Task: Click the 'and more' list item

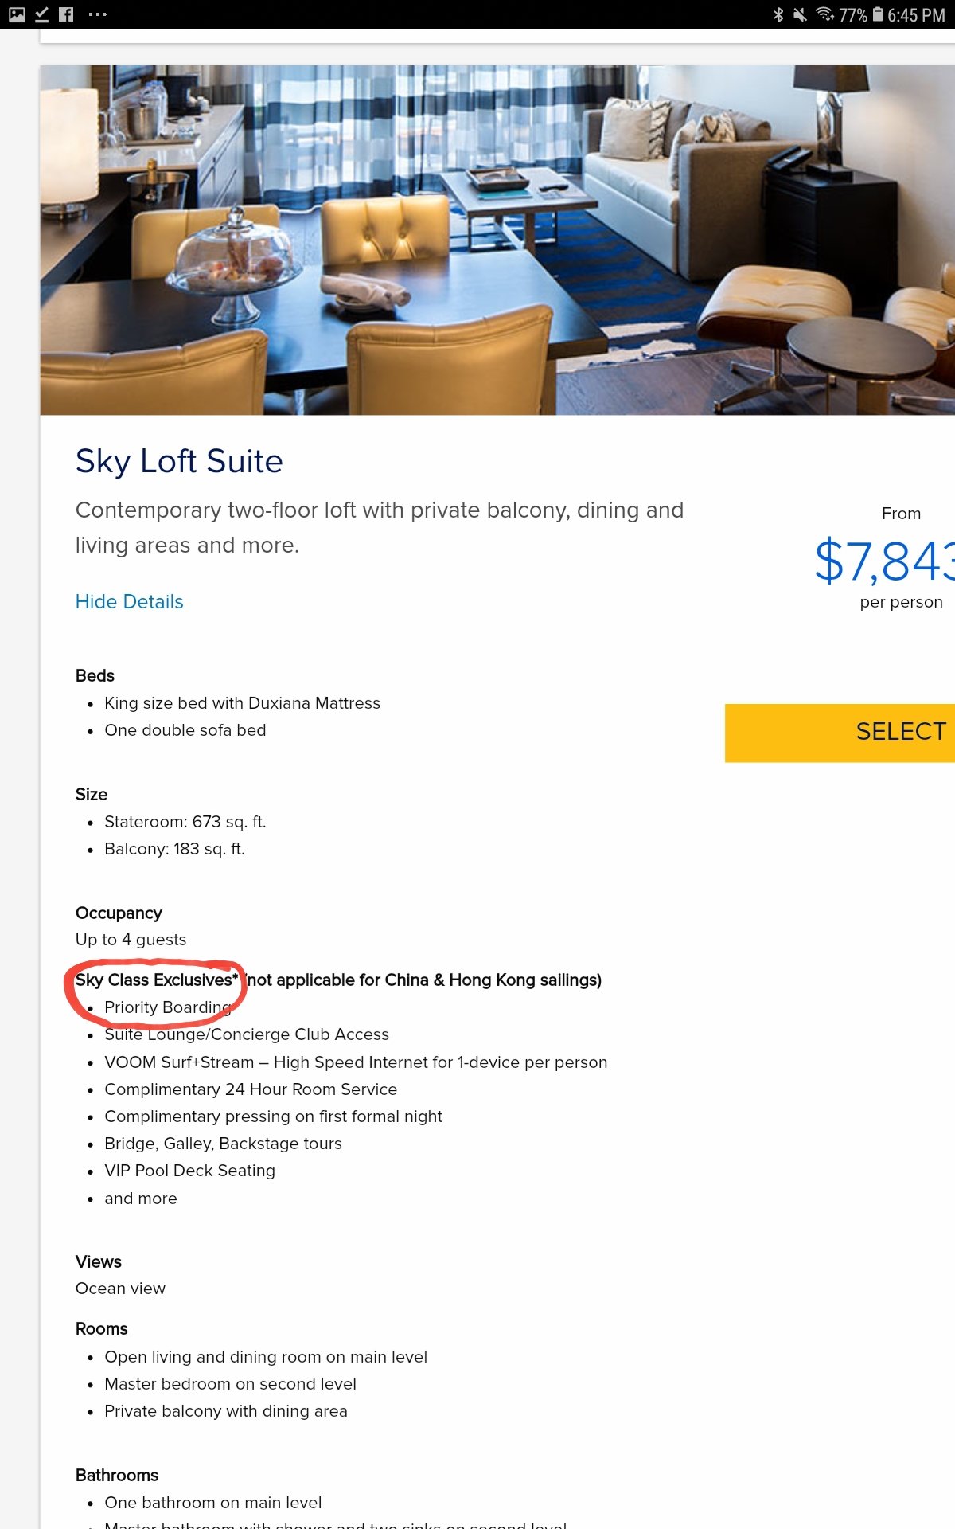Action: coord(141,1198)
